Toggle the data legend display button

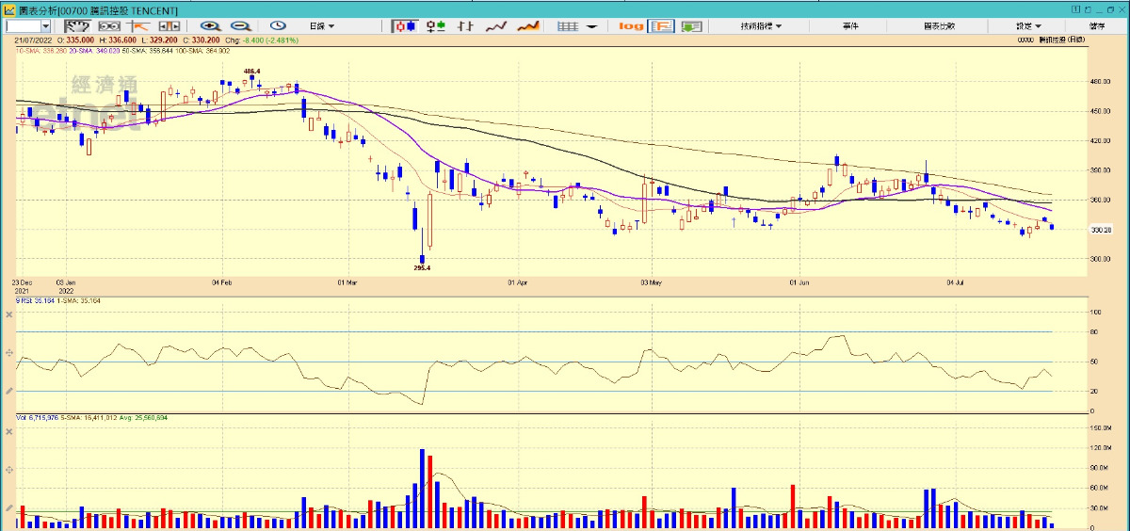(661, 26)
